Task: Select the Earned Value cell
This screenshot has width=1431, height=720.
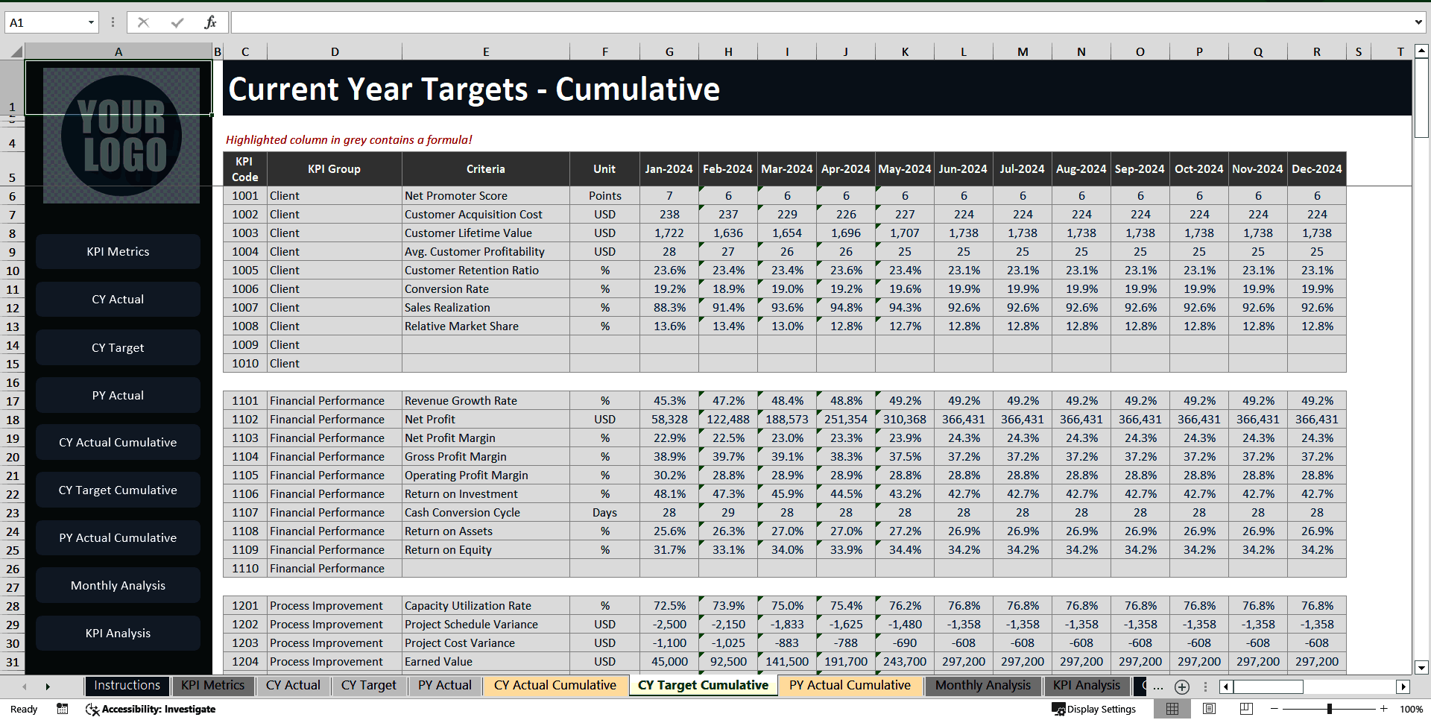Action: point(486,662)
